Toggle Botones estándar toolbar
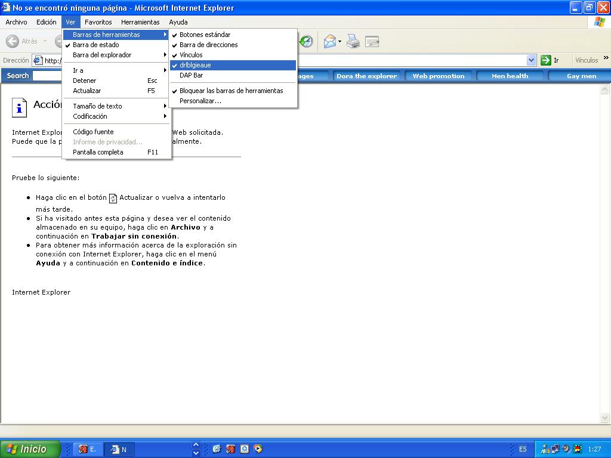Viewport: 611px width, 458px height. (x=233, y=35)
